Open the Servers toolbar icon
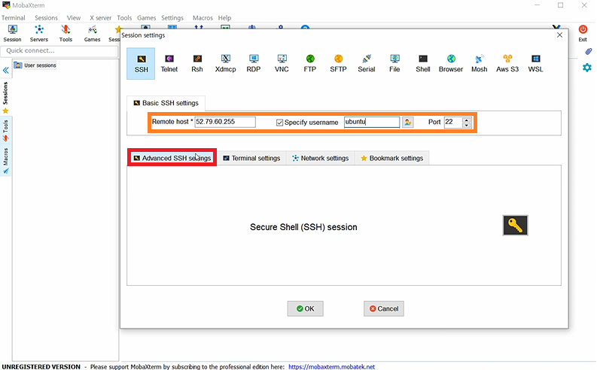 [39, 33]
